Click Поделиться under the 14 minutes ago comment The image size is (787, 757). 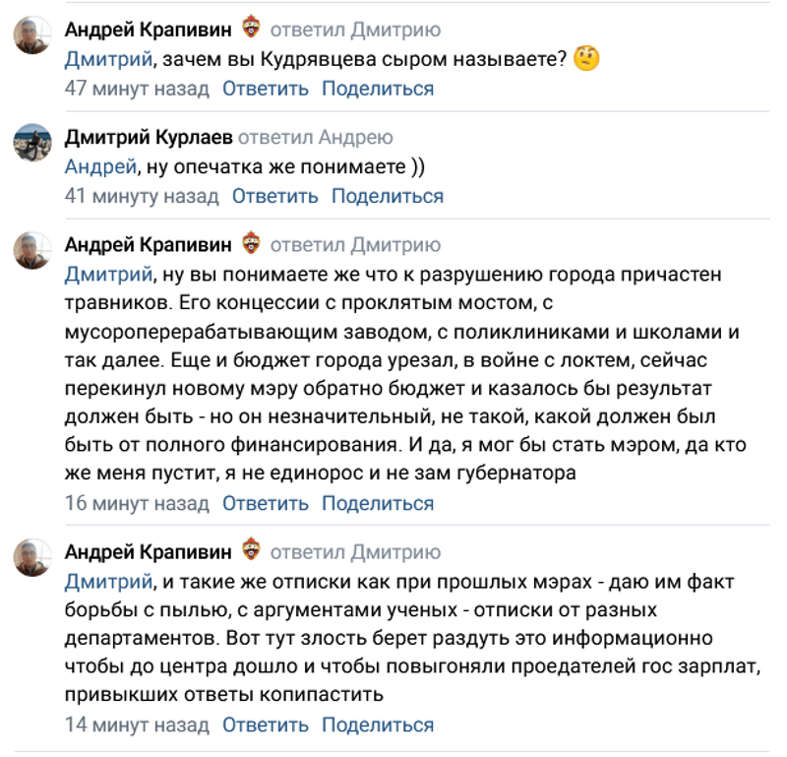click(378, 725)
